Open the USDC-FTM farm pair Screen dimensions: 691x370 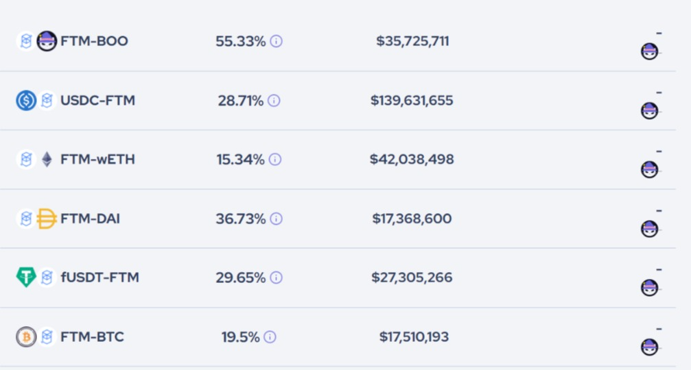97,100
